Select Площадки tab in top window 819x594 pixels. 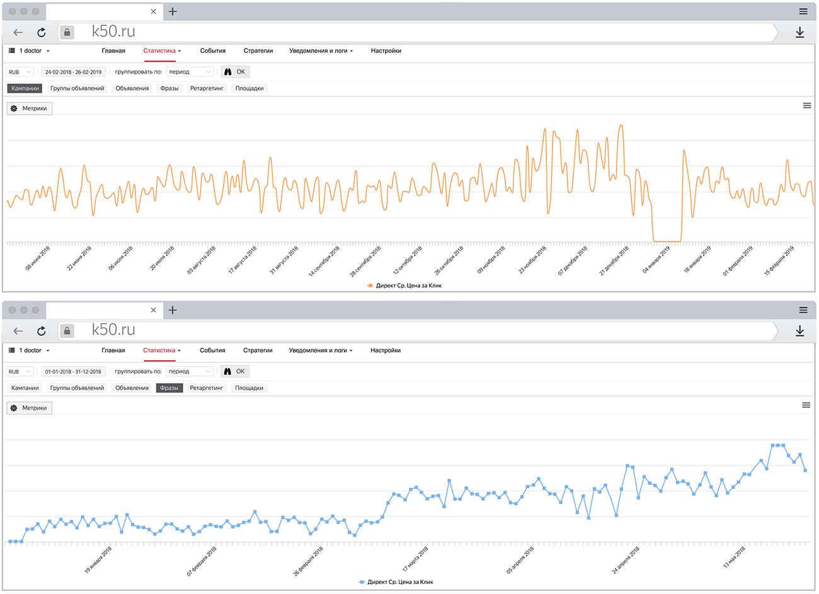[249, 88]
